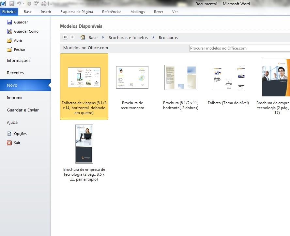Click Brochuras e folhetos breadcrumb link
This screenshot has height=236, width=290.
click(x=128, y=37)
